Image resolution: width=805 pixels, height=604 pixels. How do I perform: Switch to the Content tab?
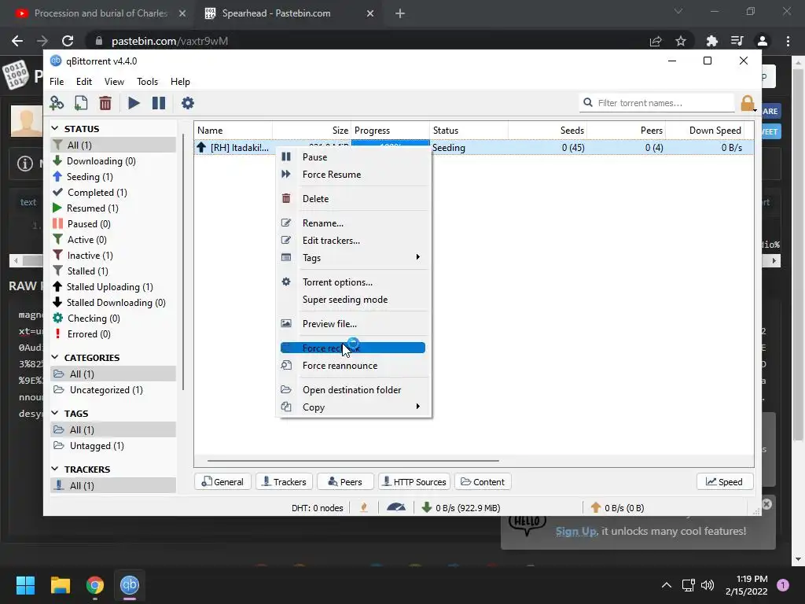(483, 482)
